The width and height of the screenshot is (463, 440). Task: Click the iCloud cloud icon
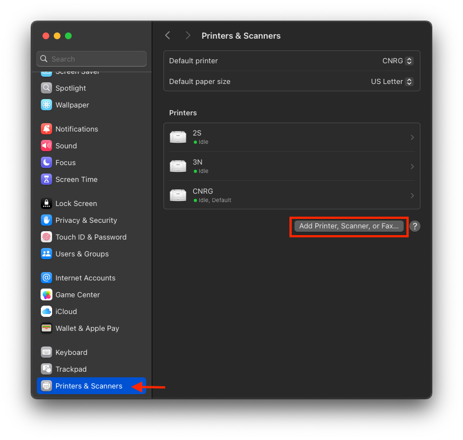point(46,311)
